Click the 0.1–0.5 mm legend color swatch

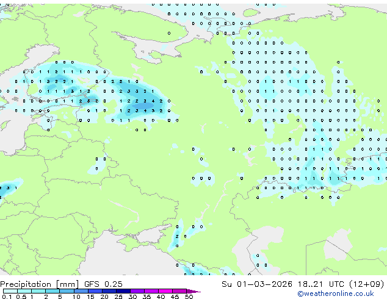coord(10,291)
